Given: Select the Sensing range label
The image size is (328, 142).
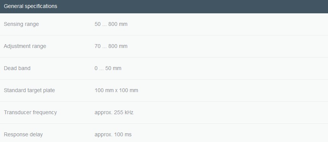Looking at the screenshot, I should (21, 24).
